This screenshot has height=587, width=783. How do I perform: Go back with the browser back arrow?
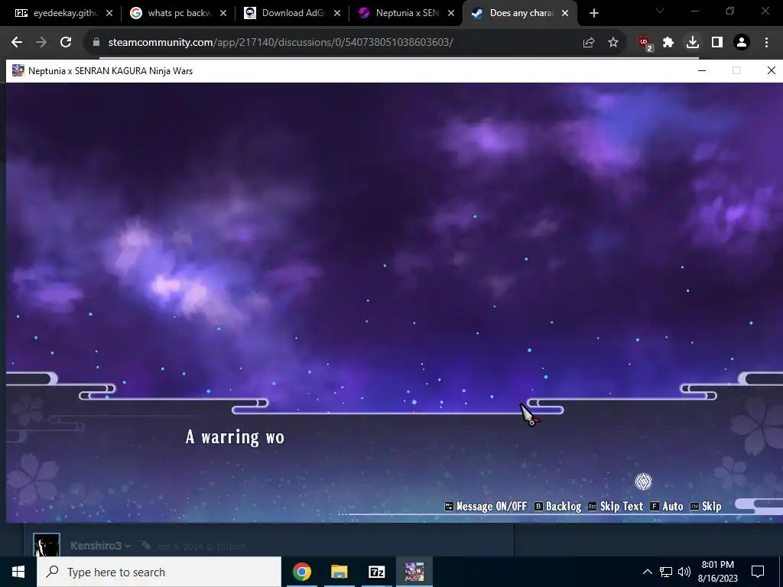click(17, 43)
